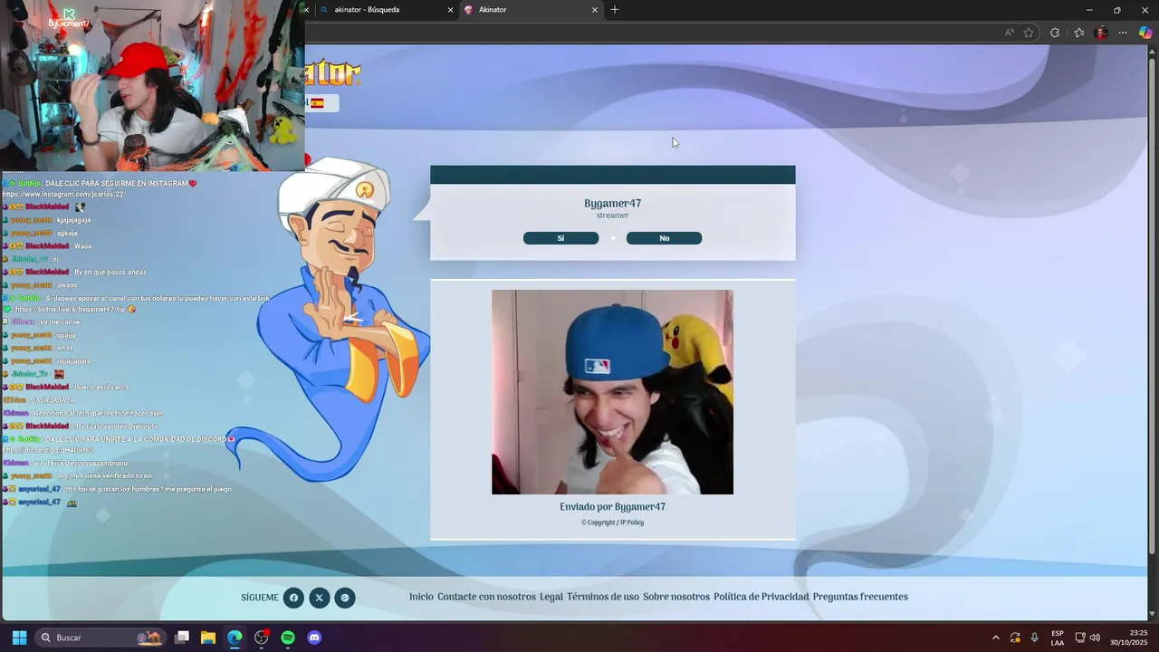Open Términos de uso link

(603, 597)
